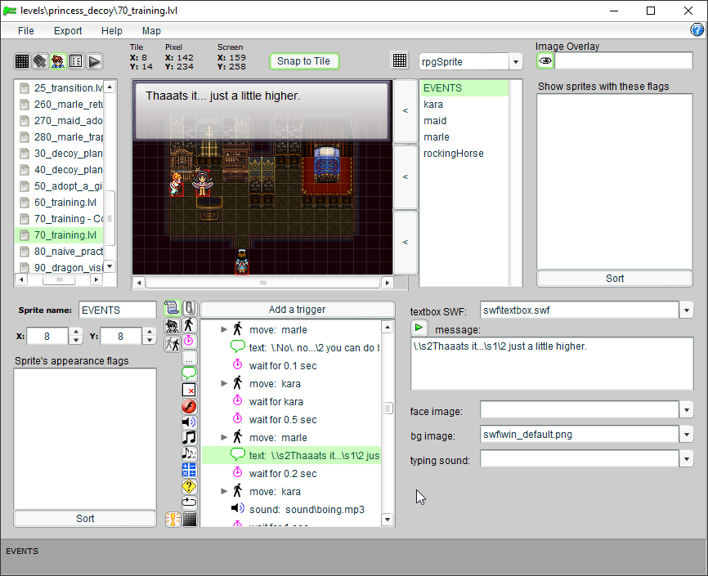Click the Add a trigger button
Screen dimensions: 708x576
tap(297, 310)
